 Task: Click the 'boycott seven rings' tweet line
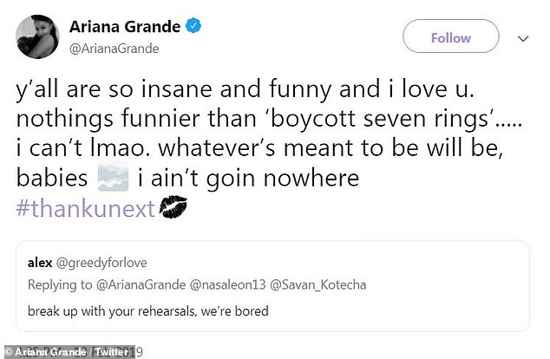260,121
